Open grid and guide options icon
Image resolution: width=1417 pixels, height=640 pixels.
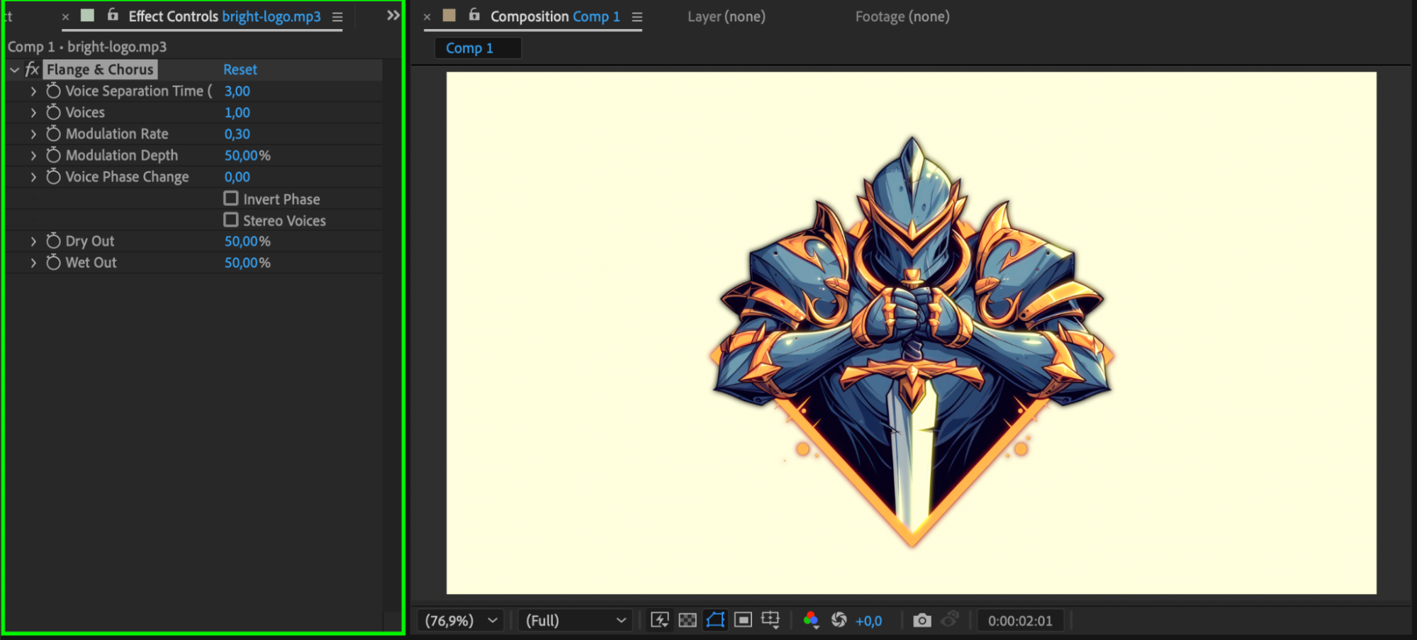[771, 620]
